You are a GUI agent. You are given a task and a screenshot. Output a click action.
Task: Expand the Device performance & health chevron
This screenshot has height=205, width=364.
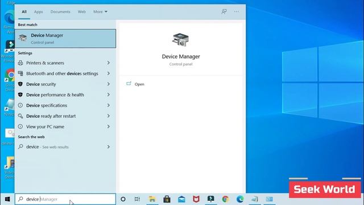point(109,95)
